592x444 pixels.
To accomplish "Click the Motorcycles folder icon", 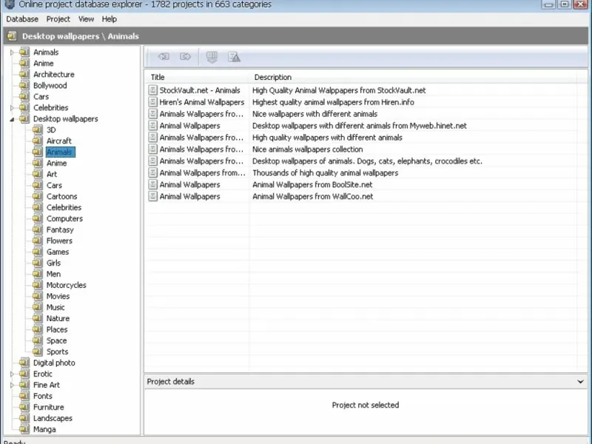I will [38, 285].
